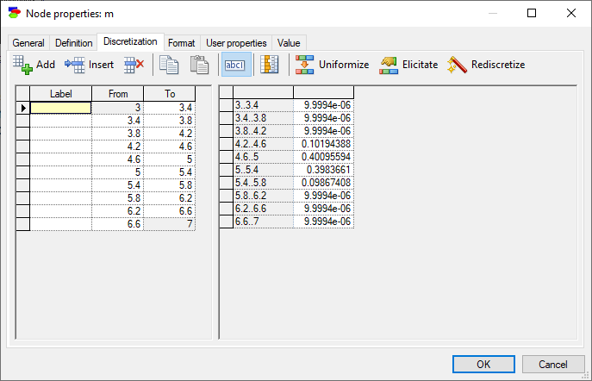The width and height of the screenshot is (592, 381).
Task: Click the 4.2..4.6 interval label
Action: pyautogui.click(x=264, y=144)
